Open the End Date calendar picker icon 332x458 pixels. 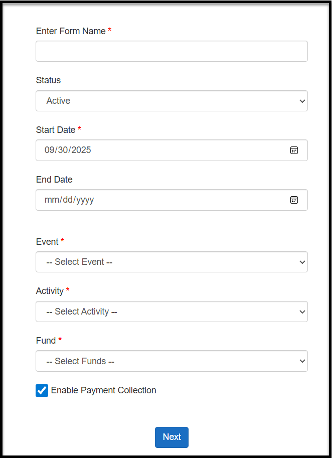294,200
